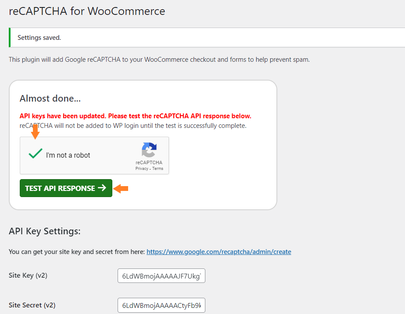The image size is (405, 314).
Task: Click the "Site Secret (v2)" label
Action: (32, 305)
